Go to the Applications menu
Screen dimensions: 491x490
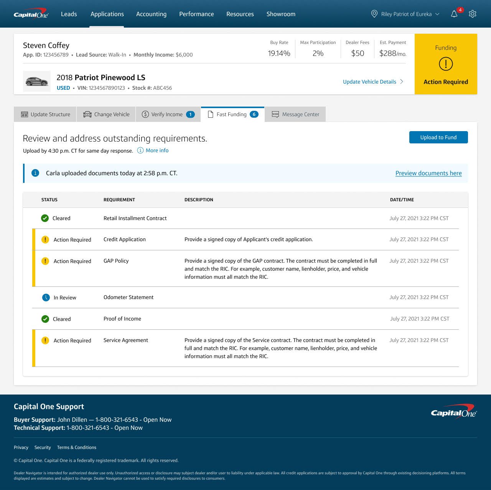click(107, 14)
